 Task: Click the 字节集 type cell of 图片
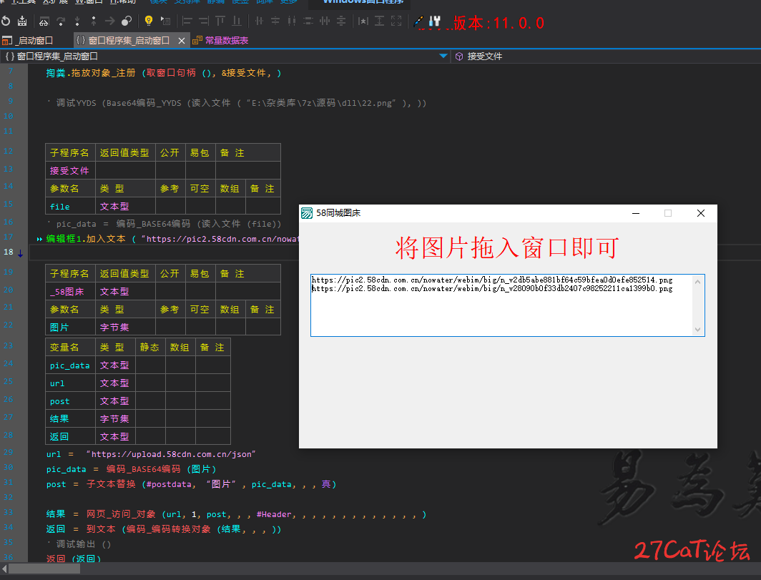[x=125, y=327]
